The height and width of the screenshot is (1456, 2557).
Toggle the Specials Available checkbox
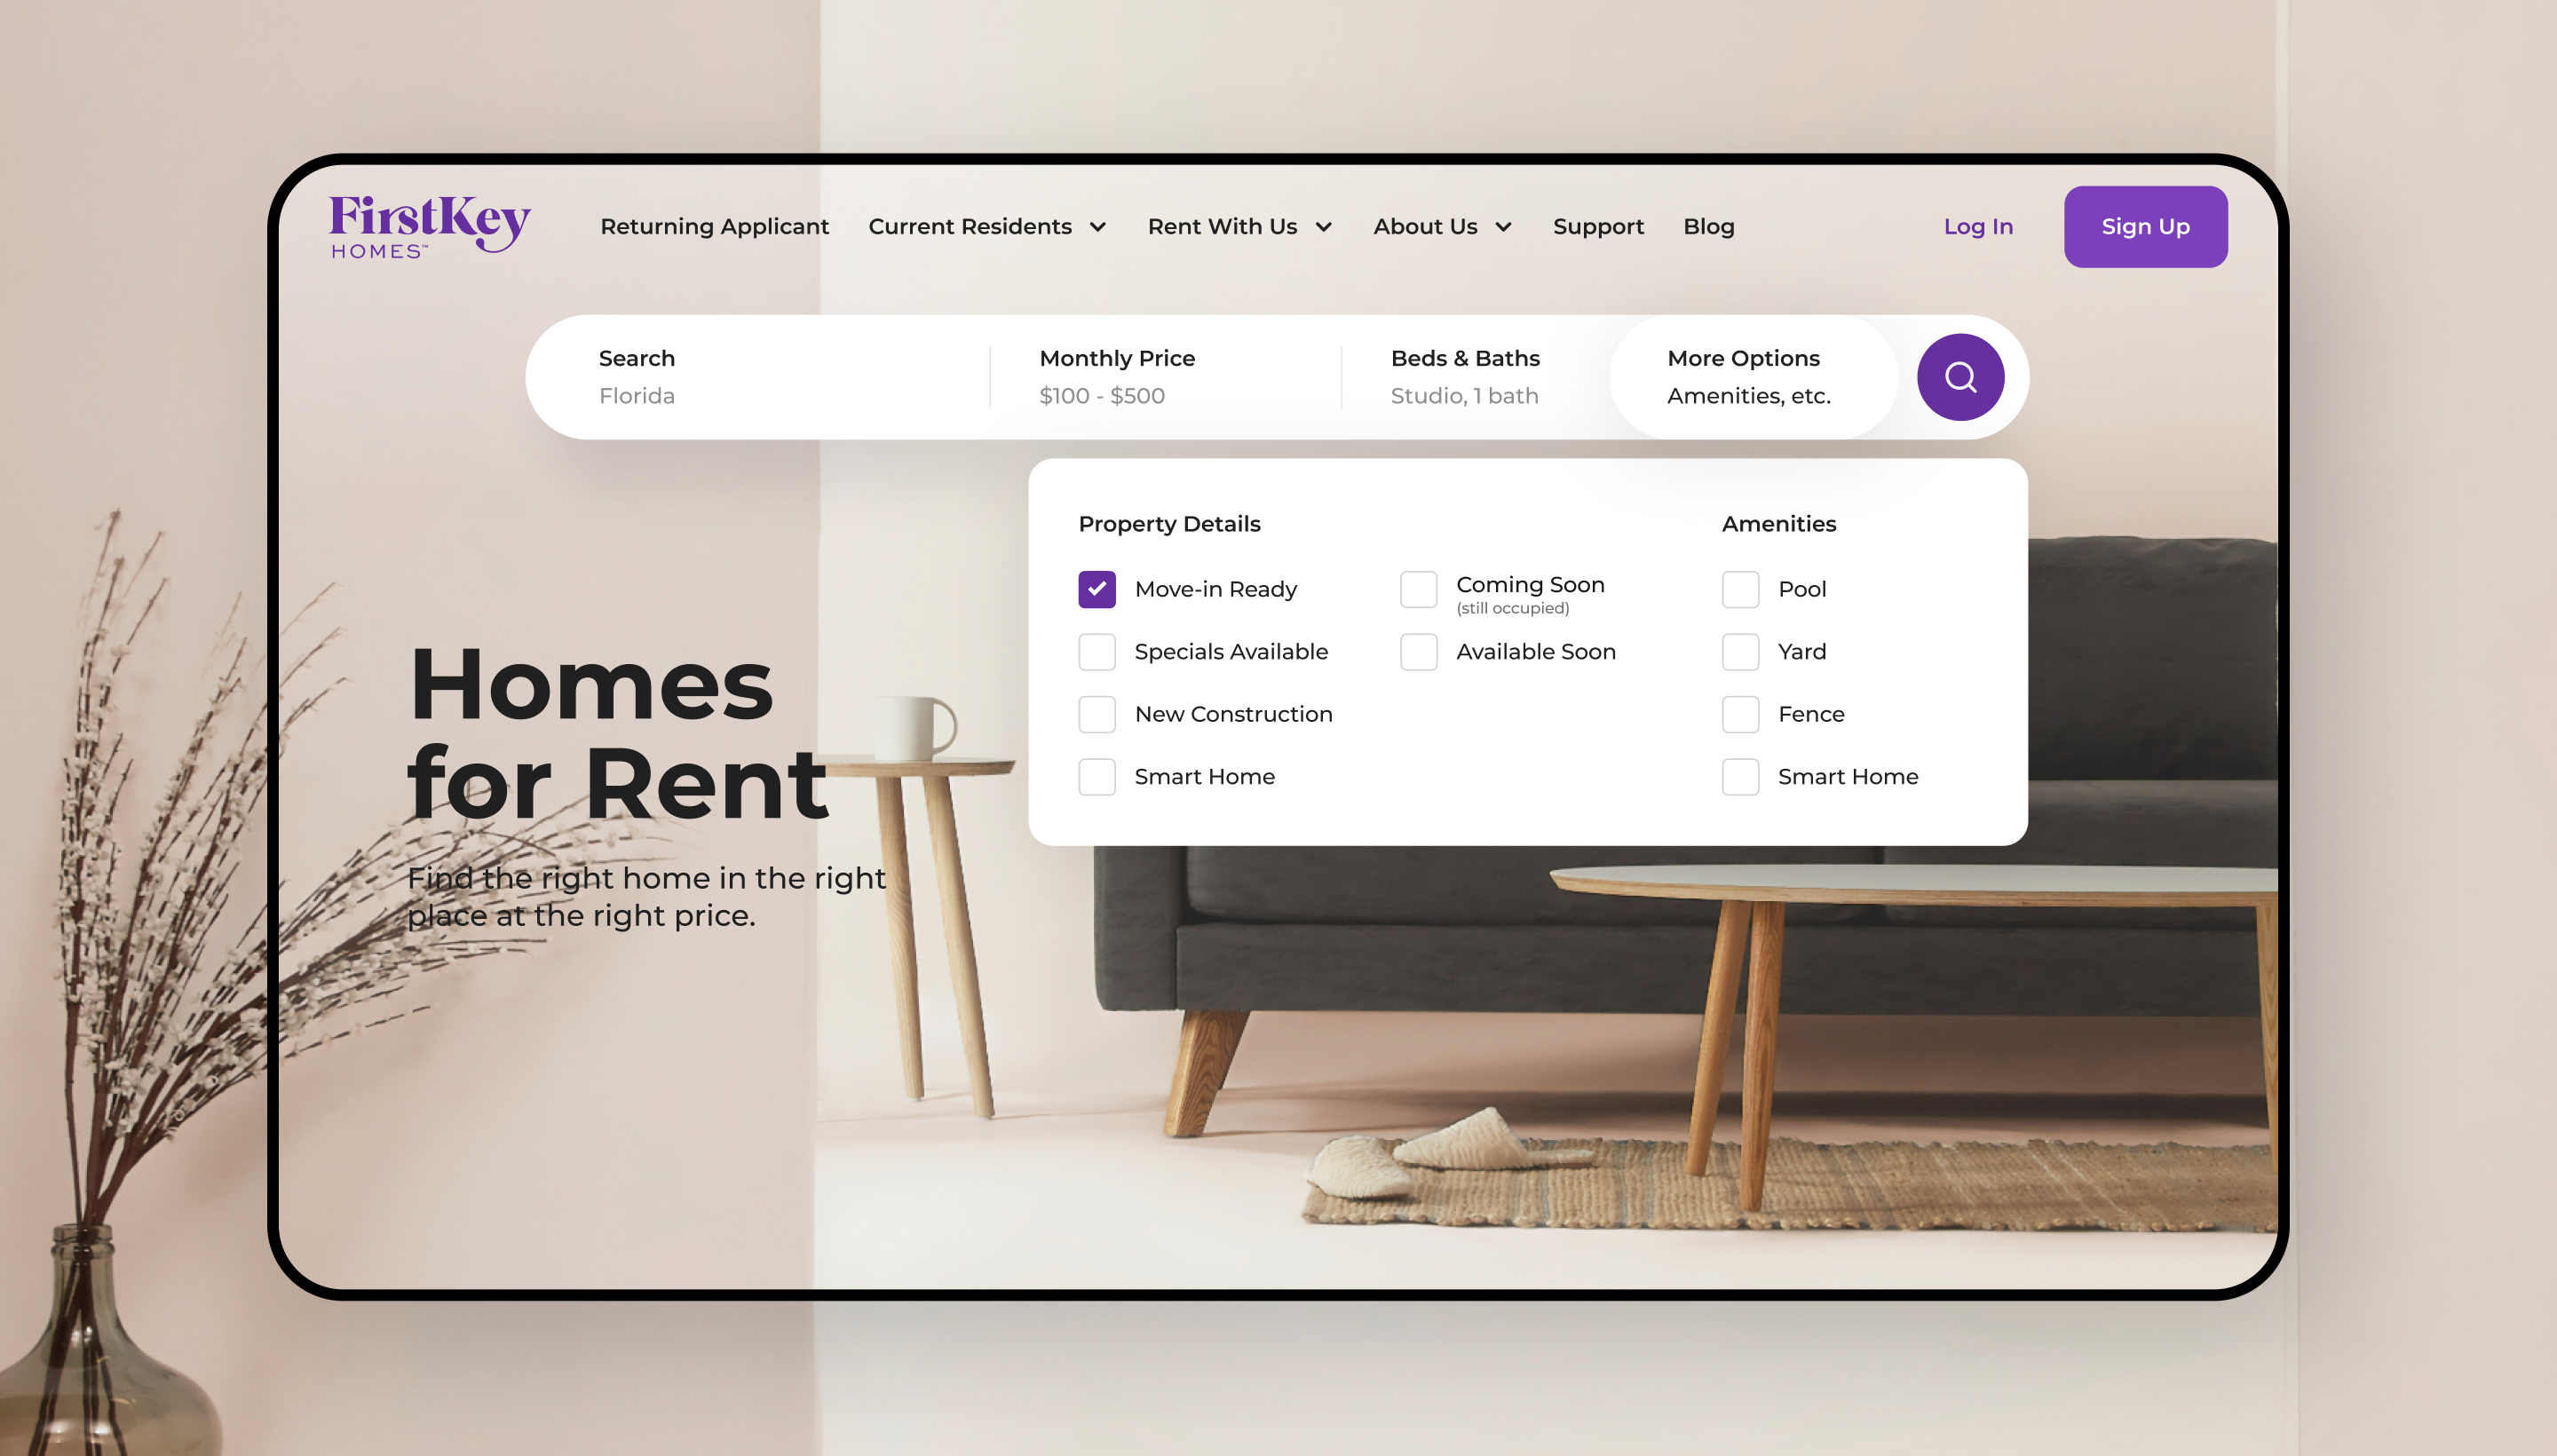(x=1096, y=652)
